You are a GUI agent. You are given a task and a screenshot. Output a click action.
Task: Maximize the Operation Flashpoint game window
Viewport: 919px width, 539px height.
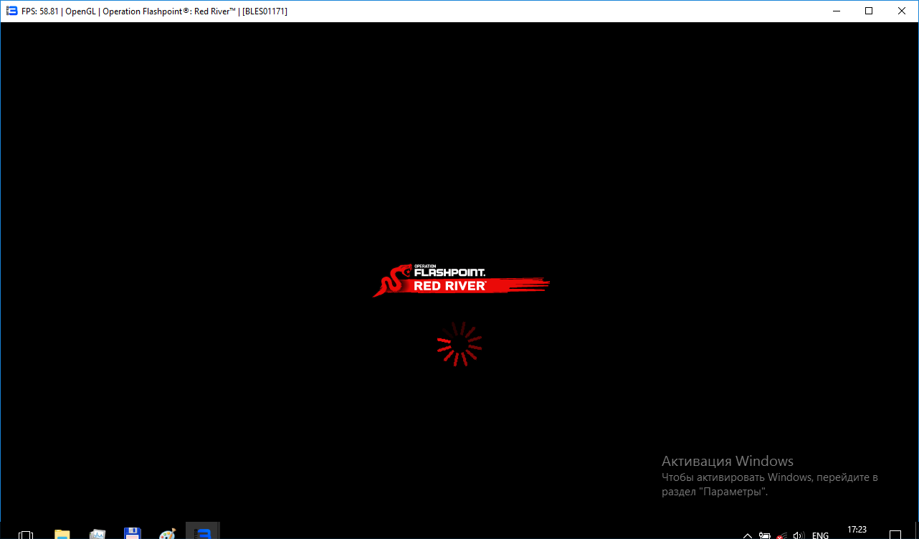tap(869, 11)
